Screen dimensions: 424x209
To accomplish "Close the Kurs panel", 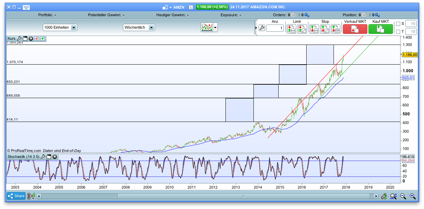I will (x=31, y=38).
